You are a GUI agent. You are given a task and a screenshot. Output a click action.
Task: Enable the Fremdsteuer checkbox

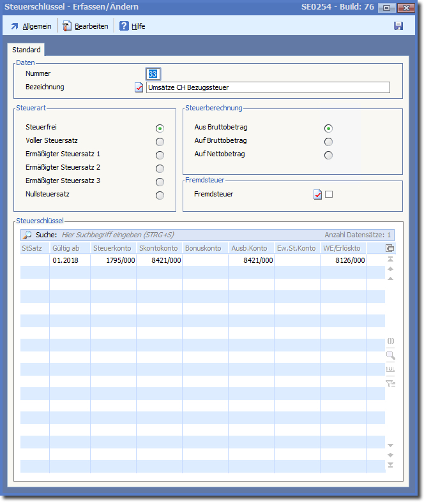(329, 195)
